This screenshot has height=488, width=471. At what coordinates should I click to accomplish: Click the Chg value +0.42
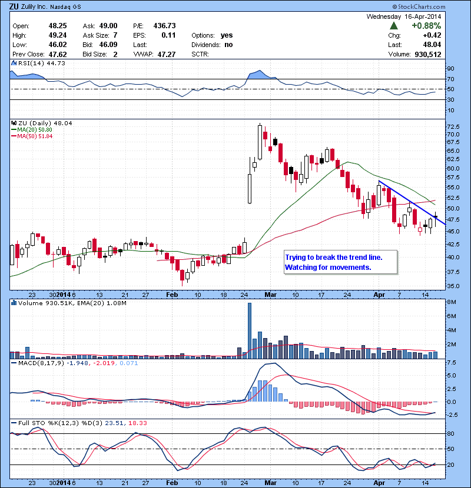coord(432,35)
